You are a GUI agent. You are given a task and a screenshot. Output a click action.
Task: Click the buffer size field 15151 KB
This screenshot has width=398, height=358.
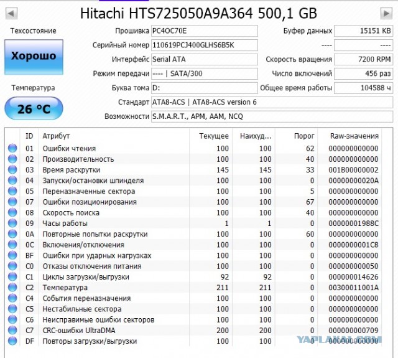click(x=363, y=31)
